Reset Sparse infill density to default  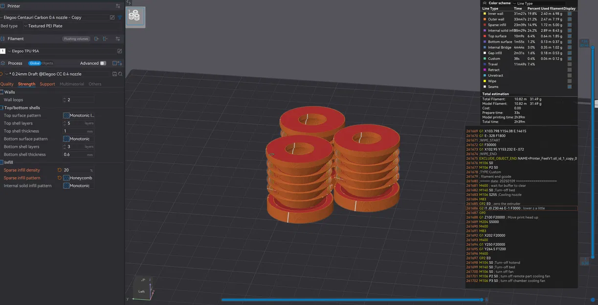[60, 170]
